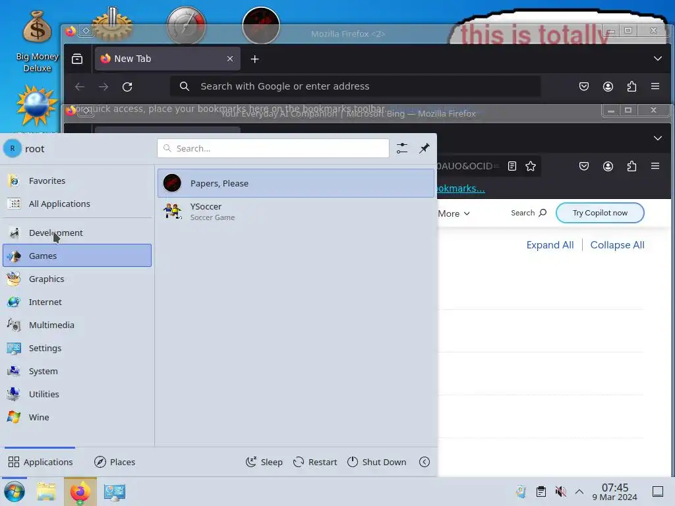Open the Utilities category
The width and height of the screenshot is (675, 506).
coord(77,394)
